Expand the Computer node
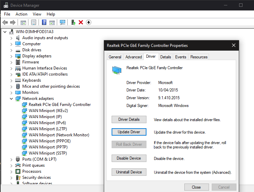The width and height of the screenshot is (254, 192). [11, 44]
